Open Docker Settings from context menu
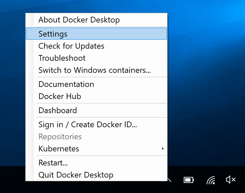245x193 pixels. click(x=96, y=34)
